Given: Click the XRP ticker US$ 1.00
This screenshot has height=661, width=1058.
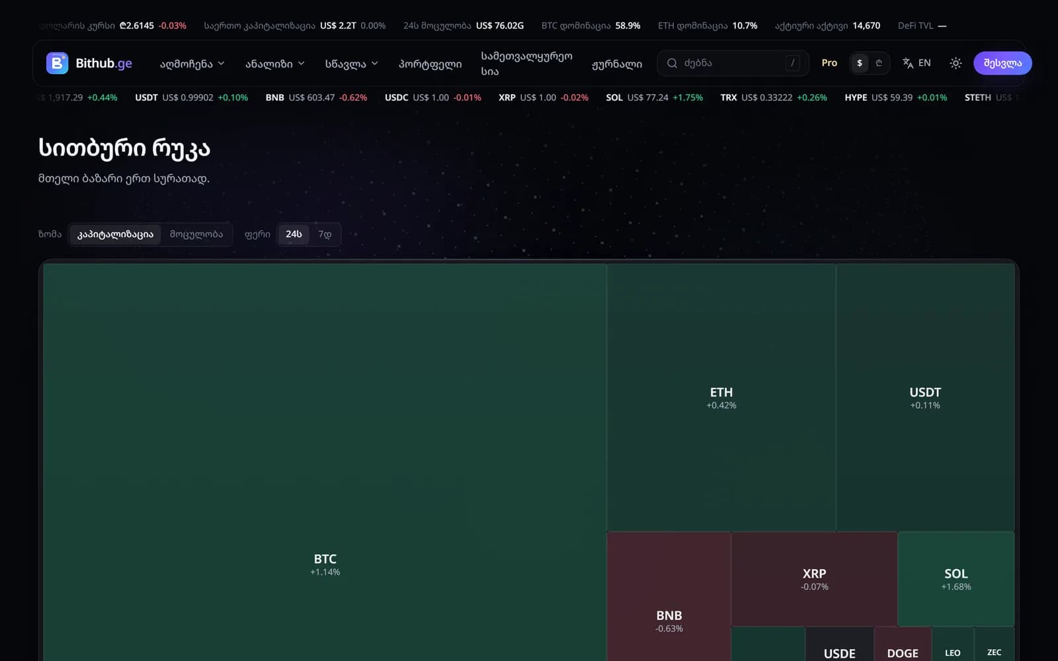Looking at the screenshot, I should pyautogui.click(x=544, y=97).
